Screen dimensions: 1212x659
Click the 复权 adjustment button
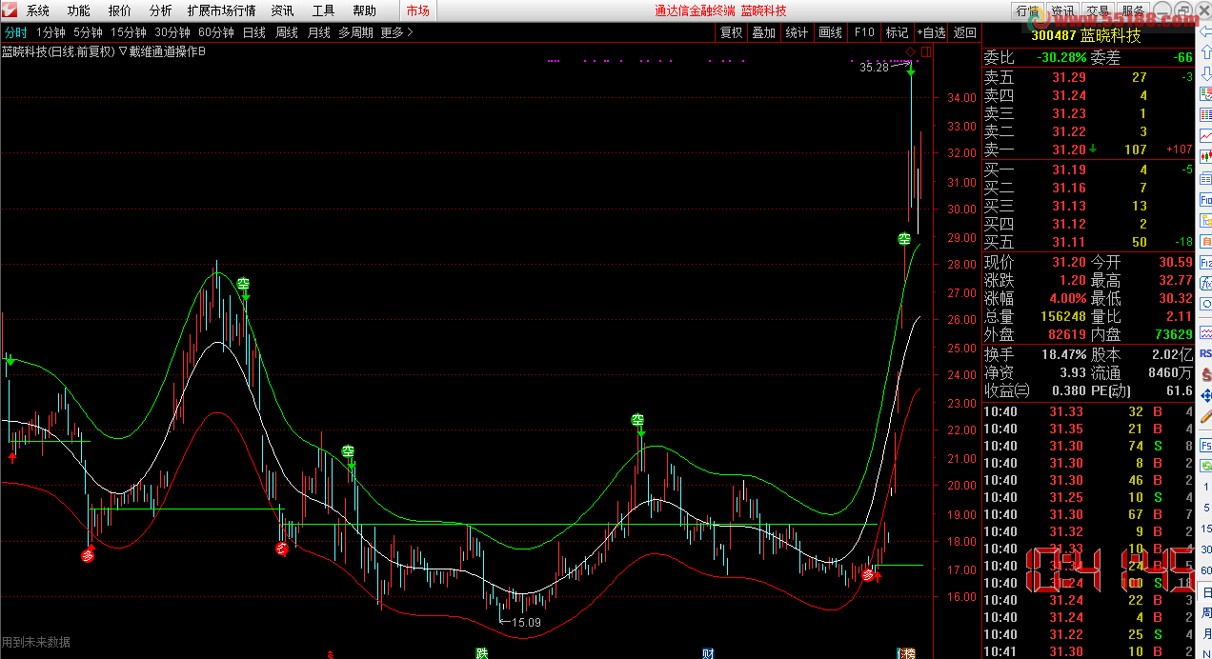click(731, 32)
